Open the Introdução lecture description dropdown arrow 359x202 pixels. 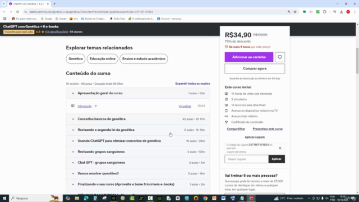tap(96, 106)
